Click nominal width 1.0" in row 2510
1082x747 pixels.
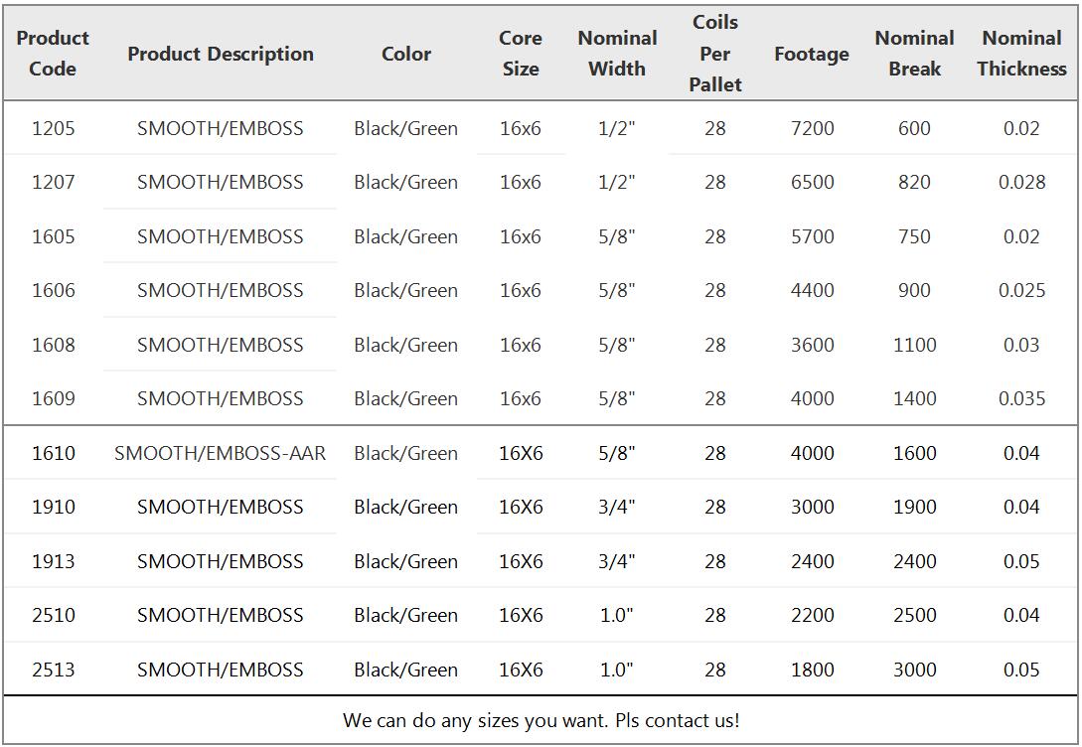click(x=617, y=615)
